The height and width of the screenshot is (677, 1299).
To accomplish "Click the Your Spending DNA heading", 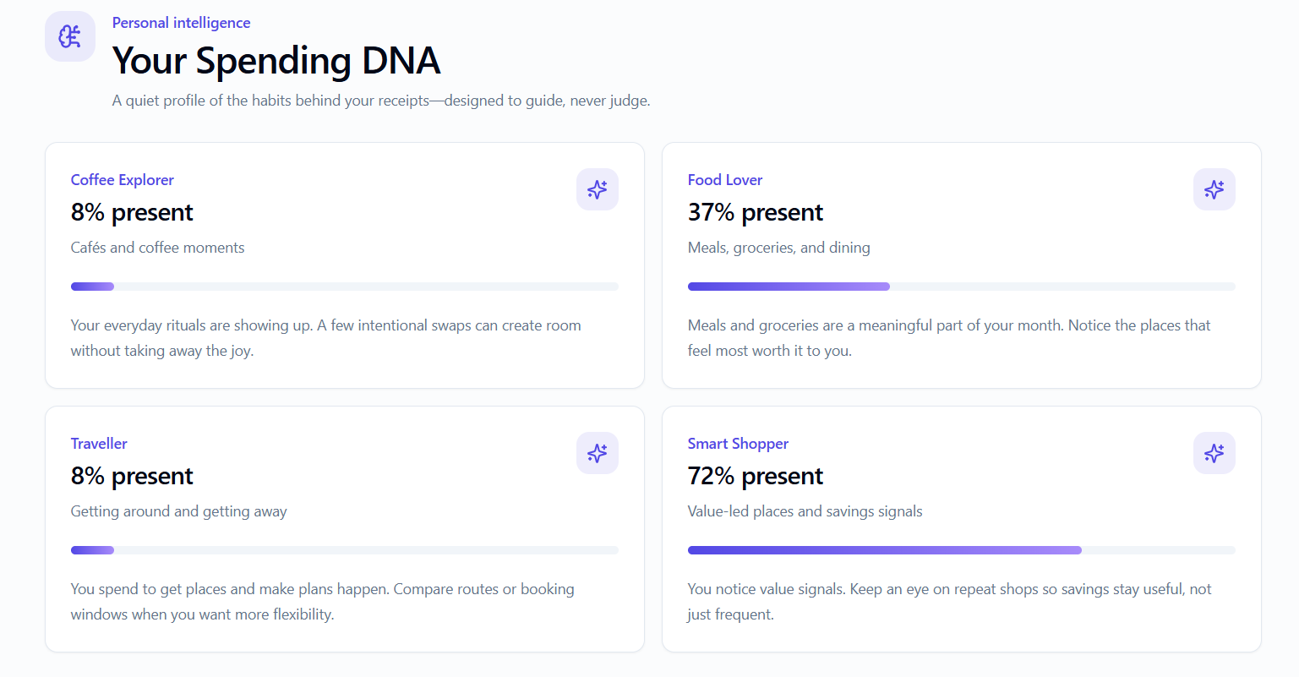I will [276, 61].
